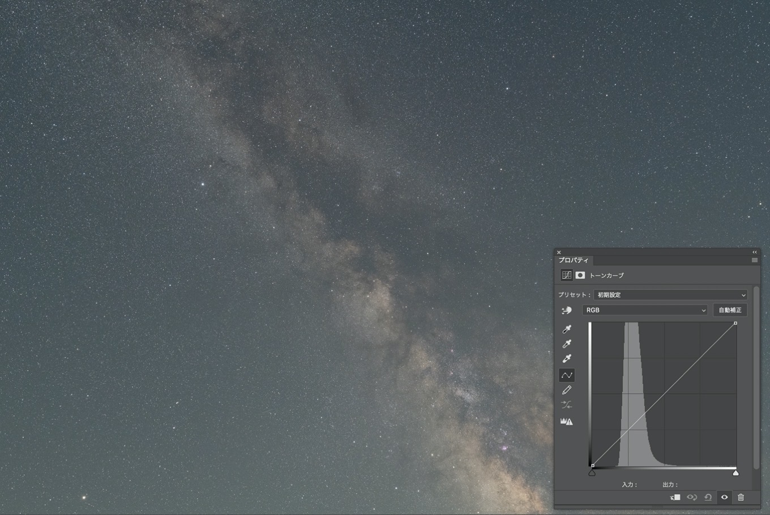The width and height of the screenshot is (770, 515).
Task: Close the Properties panel
Action: tap(559, 252)
